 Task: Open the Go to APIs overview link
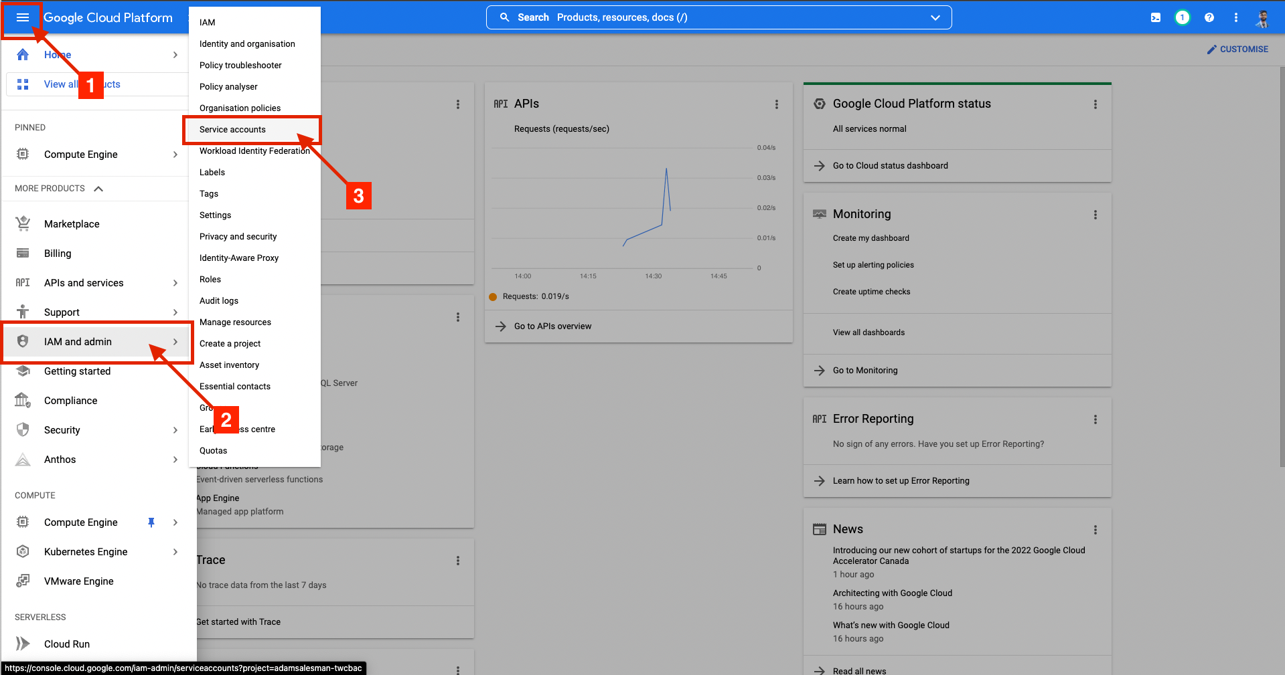pyautogui.click(x=553, y=326)
